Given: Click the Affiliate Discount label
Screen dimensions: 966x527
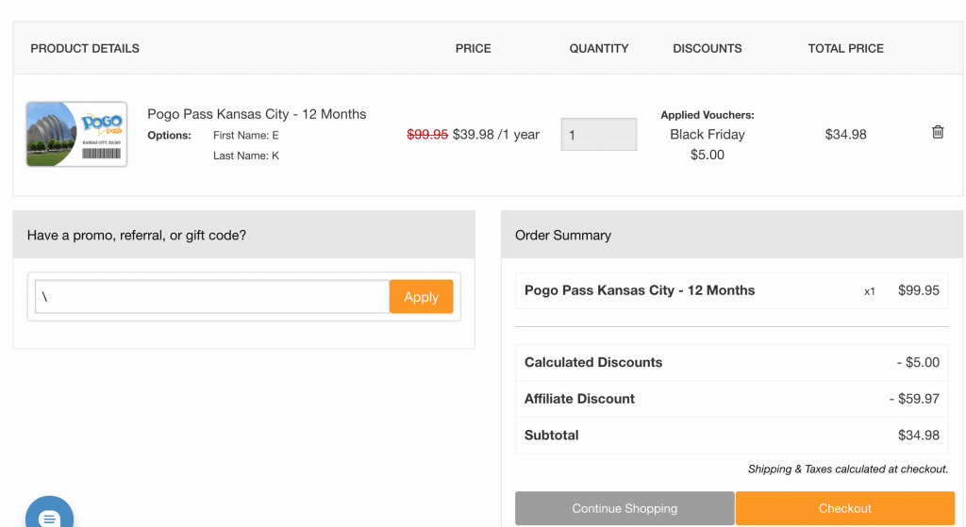Looking at the screenshot, I should (579, 399).
